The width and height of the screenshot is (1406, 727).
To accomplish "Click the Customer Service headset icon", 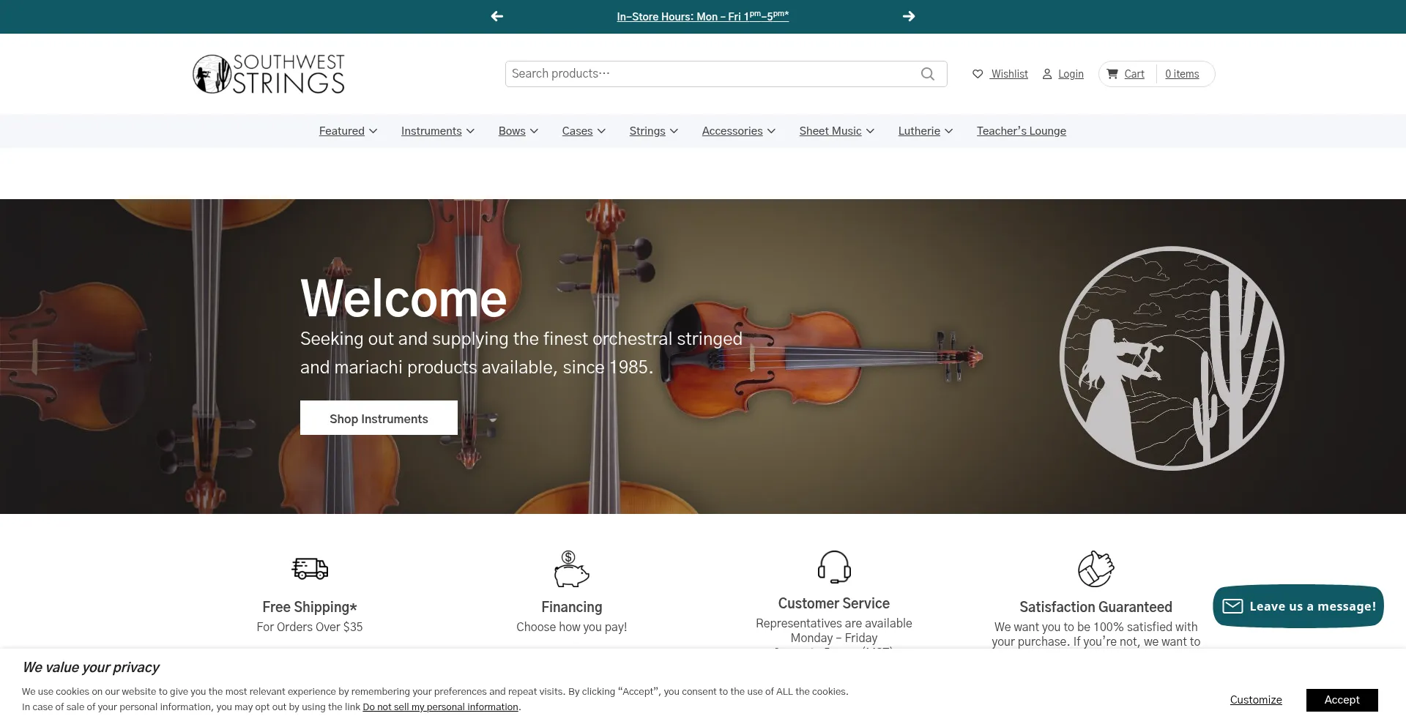I will coord(833,567).
